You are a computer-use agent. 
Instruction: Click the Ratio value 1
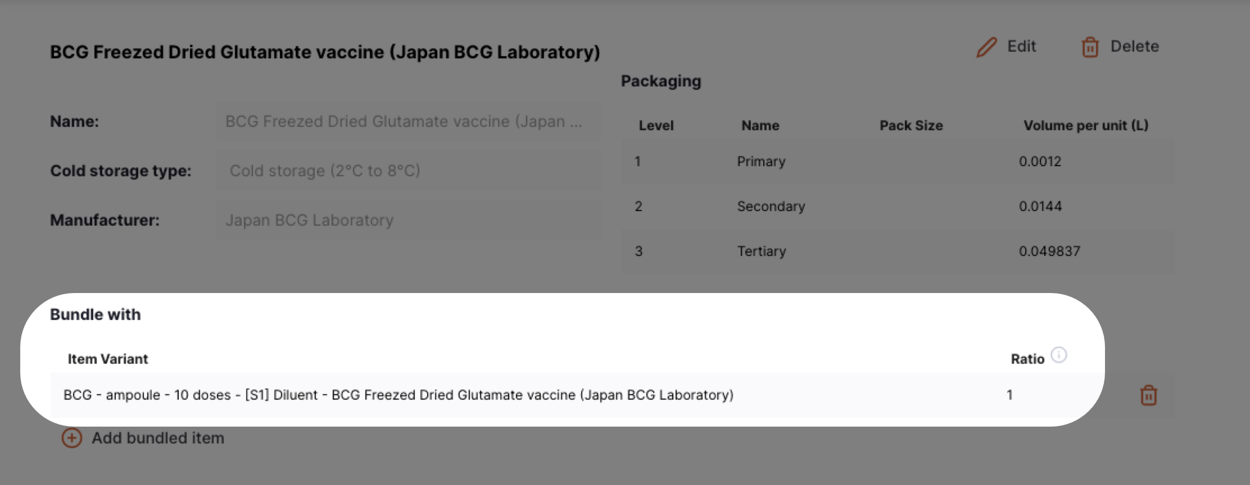[1009, 395]
